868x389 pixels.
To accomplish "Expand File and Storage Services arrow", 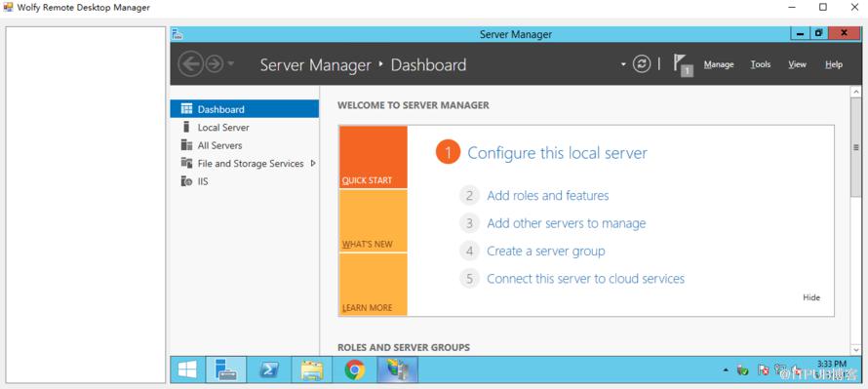I will 313,163.
